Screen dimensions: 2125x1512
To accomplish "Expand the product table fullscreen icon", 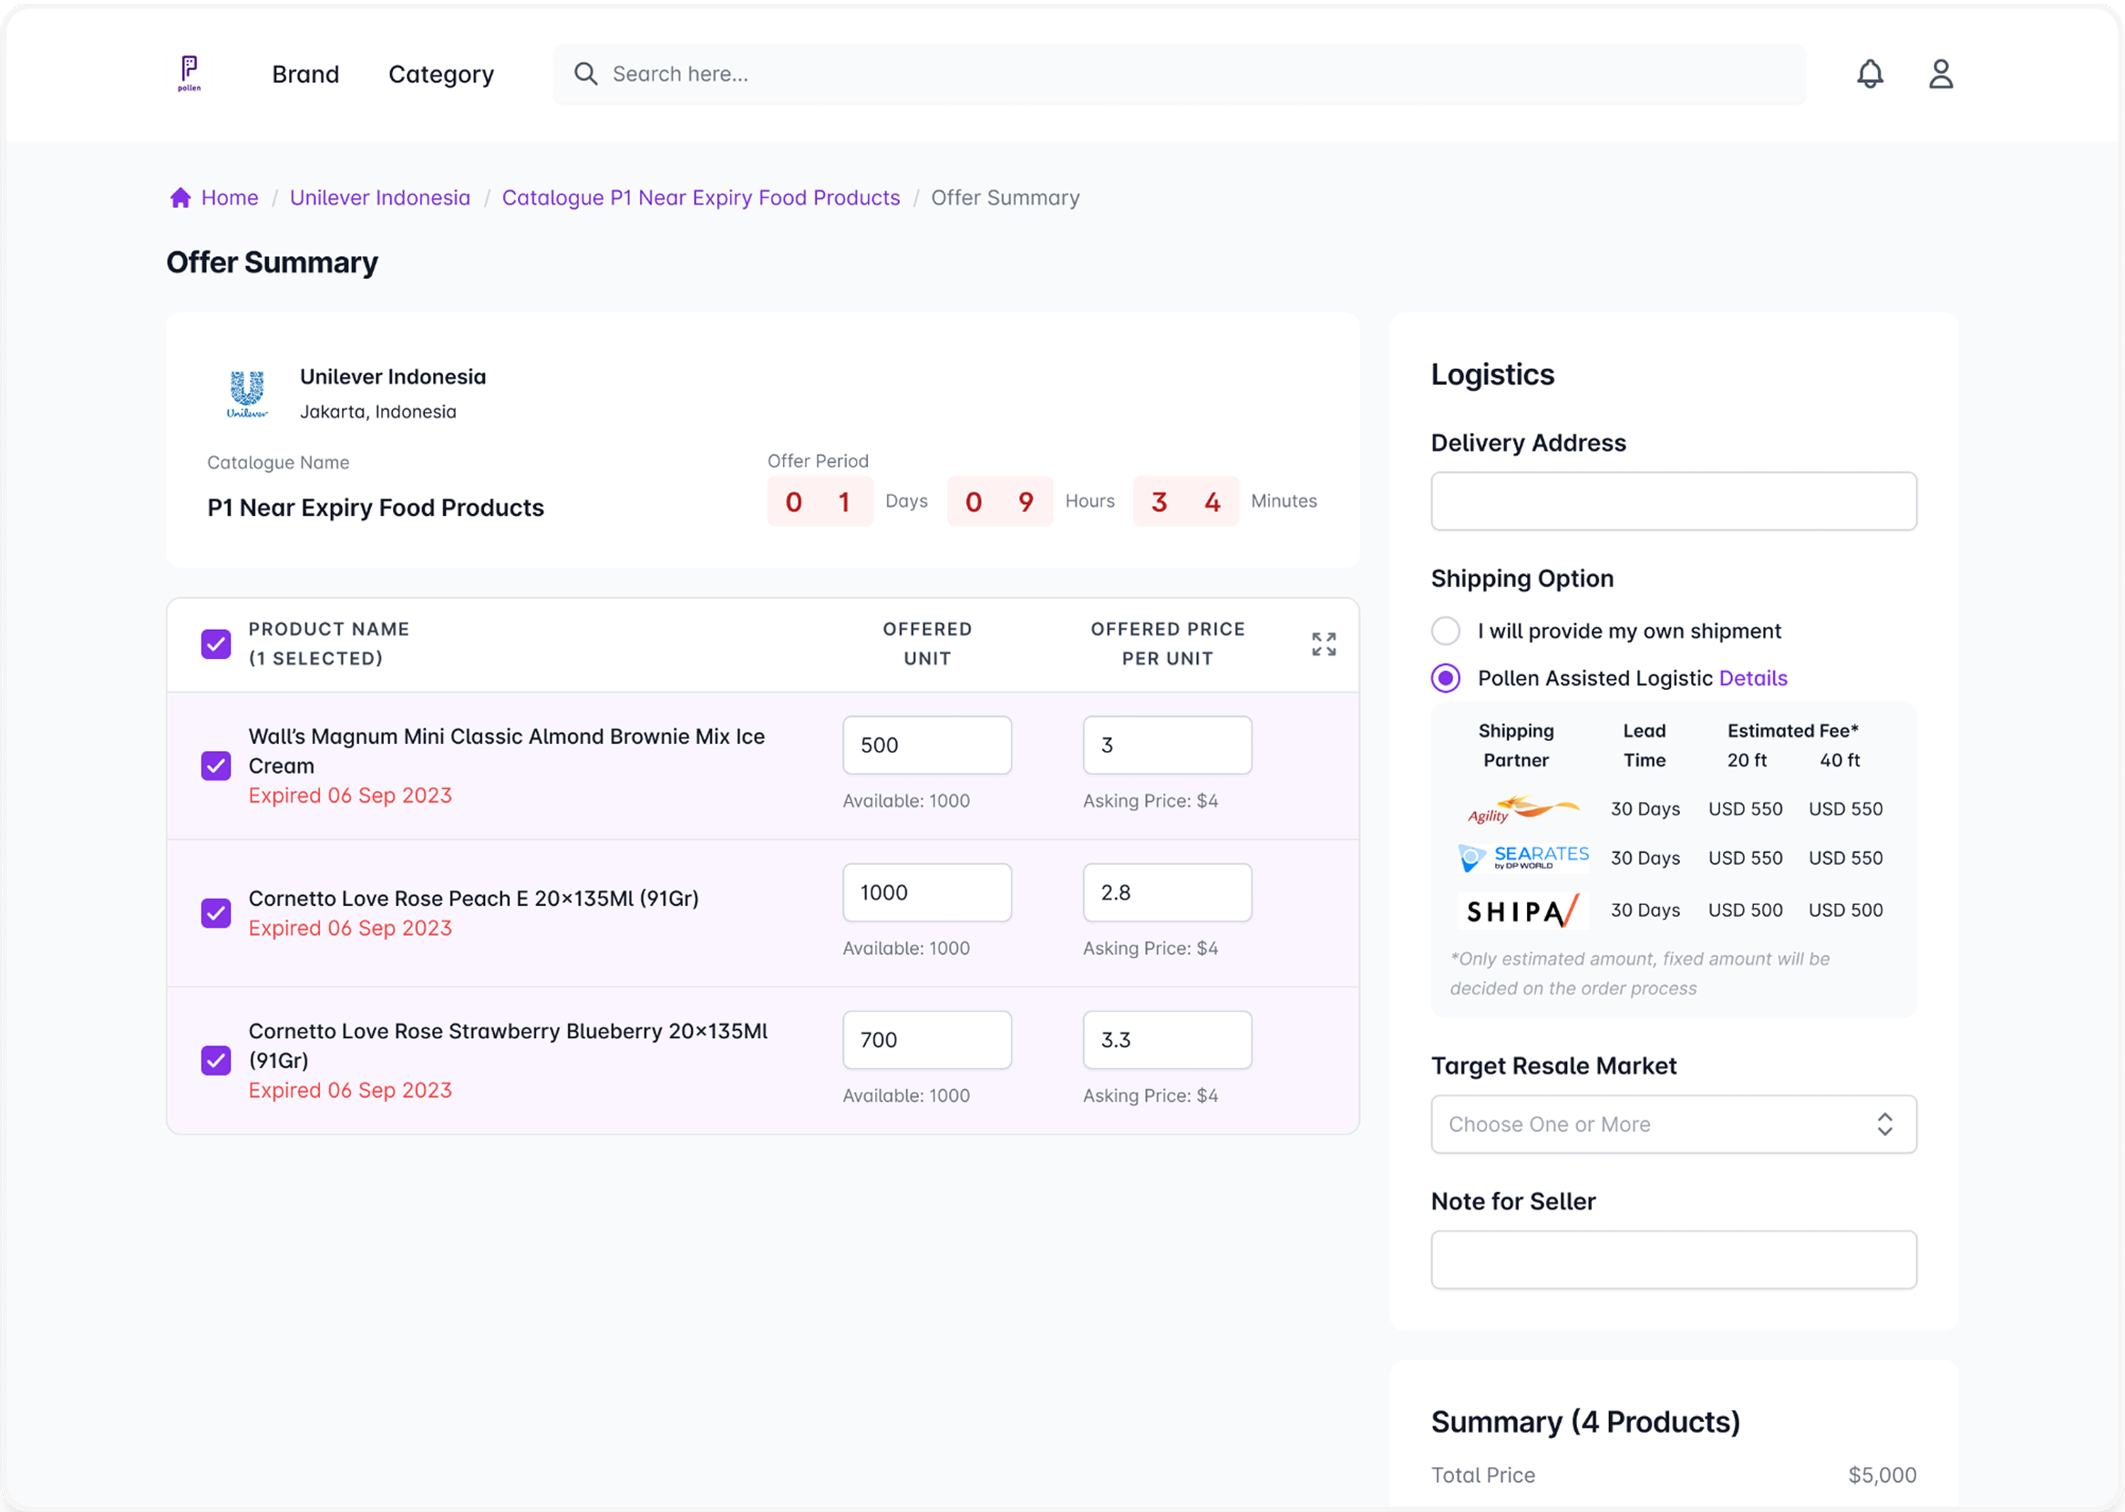I will click(x=1324, y=643).
